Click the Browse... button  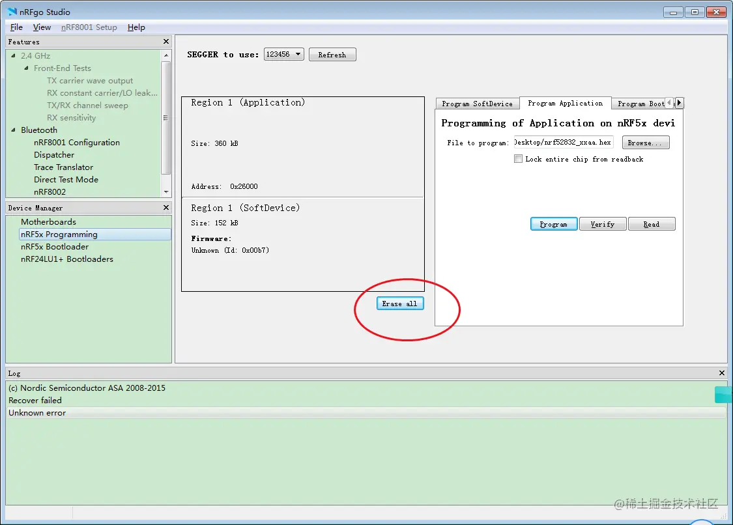[x=646, y=143]
